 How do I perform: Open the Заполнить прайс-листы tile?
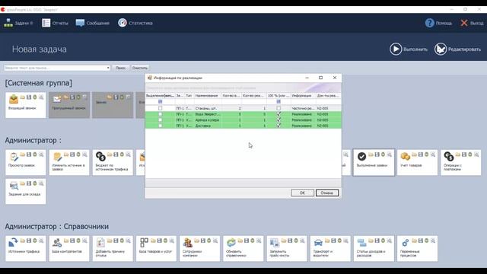[286, 249]
